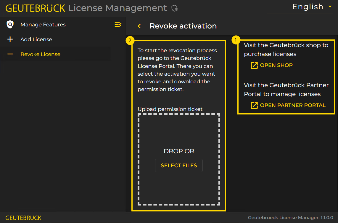The width and height of the screenshot is (338, 223).
Task: Click the plus icon beside Add License
Action: pos(10,39)
